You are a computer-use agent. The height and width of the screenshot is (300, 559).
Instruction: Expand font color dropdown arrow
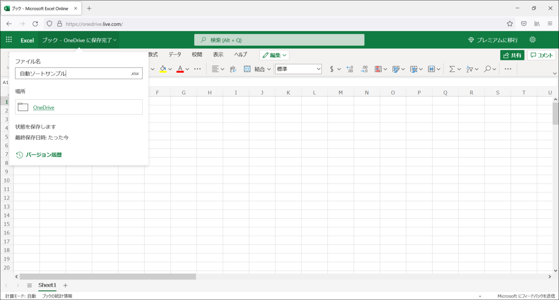tap(187, 69)
